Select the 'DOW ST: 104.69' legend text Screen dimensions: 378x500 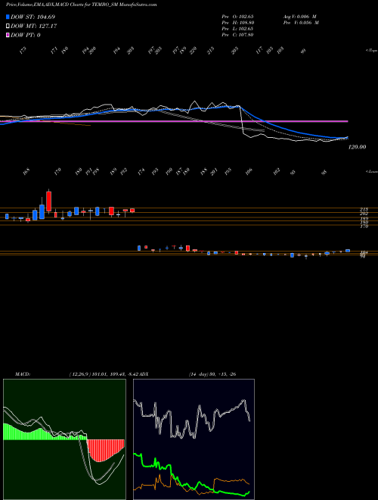(33, 17)
